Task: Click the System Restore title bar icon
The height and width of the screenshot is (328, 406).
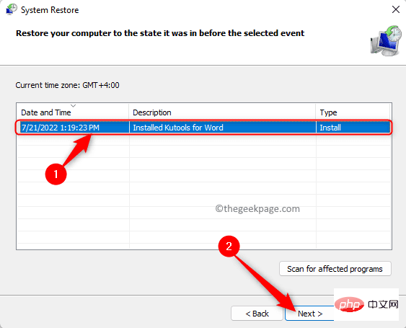Action: pyautogui.click(x=12, y=9)
